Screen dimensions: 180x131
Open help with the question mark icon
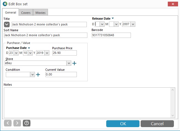27,123
